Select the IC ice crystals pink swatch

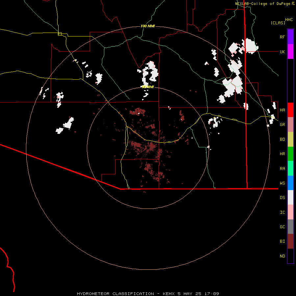pyautogui.click(x=290, y=212)
